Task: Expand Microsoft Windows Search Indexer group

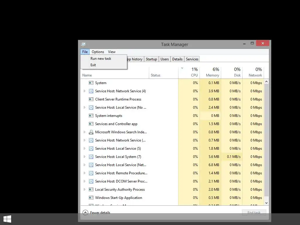Action: (84, 132)
